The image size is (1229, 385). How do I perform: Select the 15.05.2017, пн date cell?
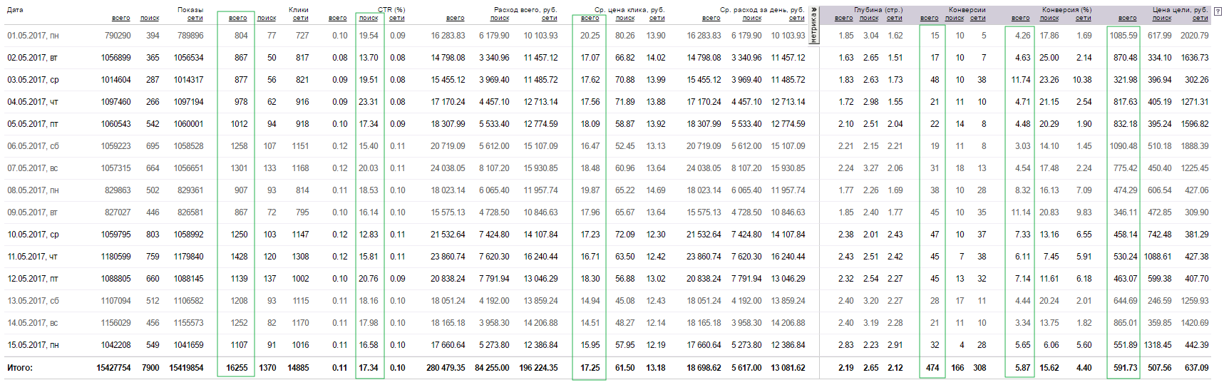(x=34, y=345)
